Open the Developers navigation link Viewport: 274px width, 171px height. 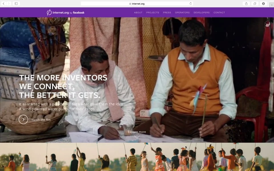pos(202,13)
